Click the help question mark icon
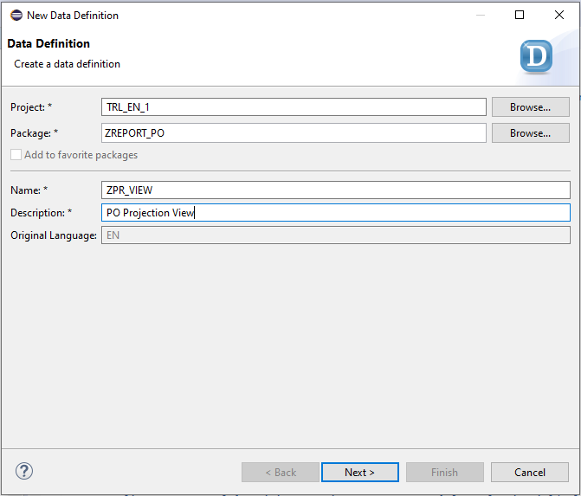The image size is (581, 496). 24,471
